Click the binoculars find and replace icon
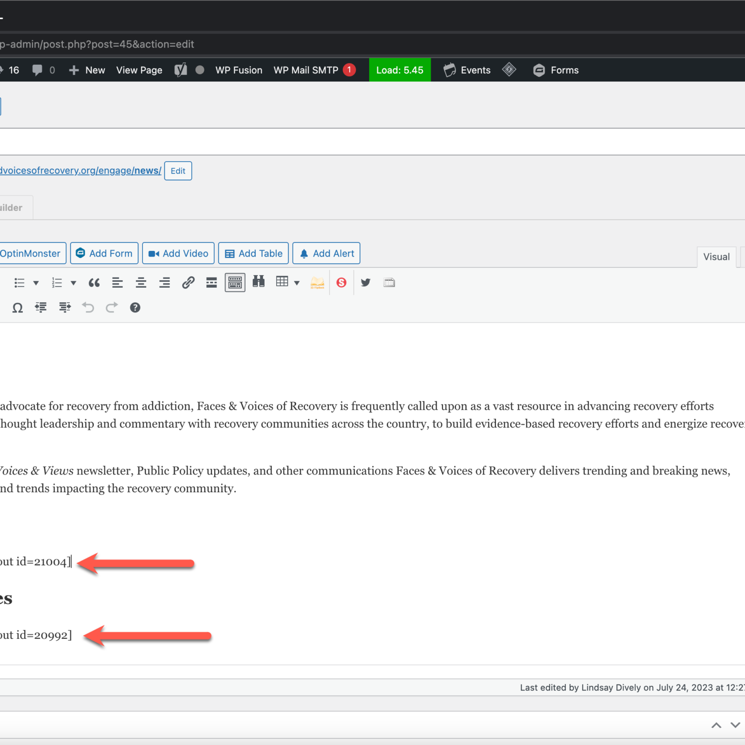The height and width of the screenshot is (745, 745). 258,282
